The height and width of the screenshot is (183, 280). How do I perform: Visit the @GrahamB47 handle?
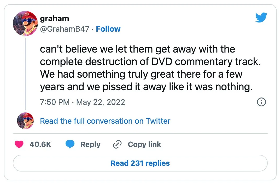[x=65, y=29]
